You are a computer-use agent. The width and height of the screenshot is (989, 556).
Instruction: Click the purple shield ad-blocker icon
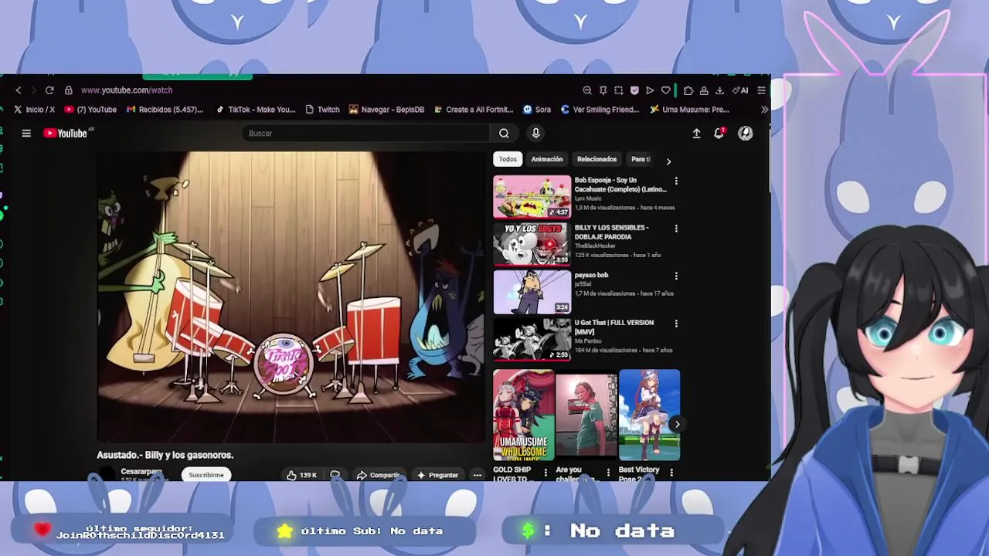pyautogui.click(x=634, y=90)
